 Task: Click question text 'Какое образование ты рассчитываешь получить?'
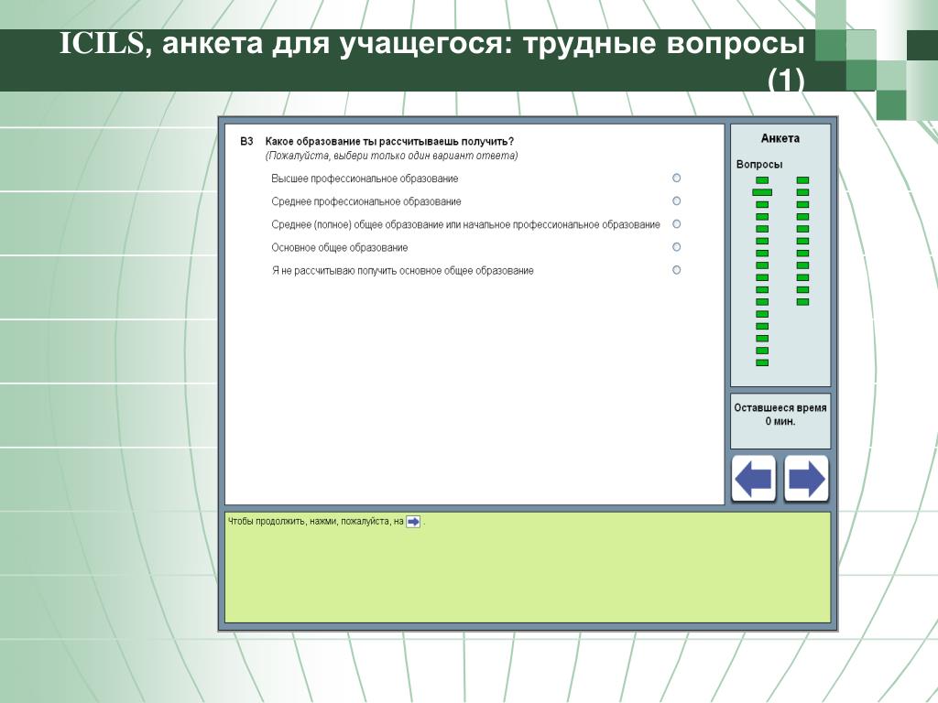point(389,142)
